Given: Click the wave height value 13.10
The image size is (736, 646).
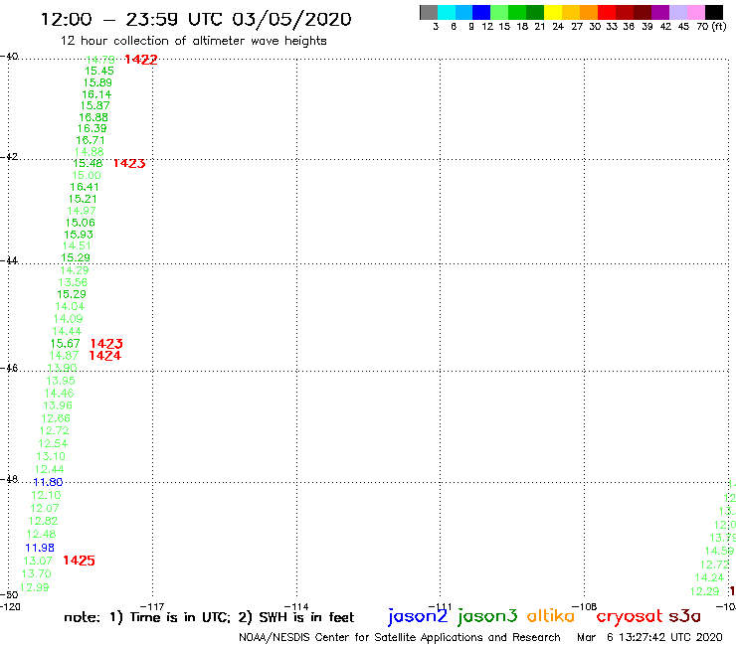Looking at the screenshot, I should click(x=51, y=456).
